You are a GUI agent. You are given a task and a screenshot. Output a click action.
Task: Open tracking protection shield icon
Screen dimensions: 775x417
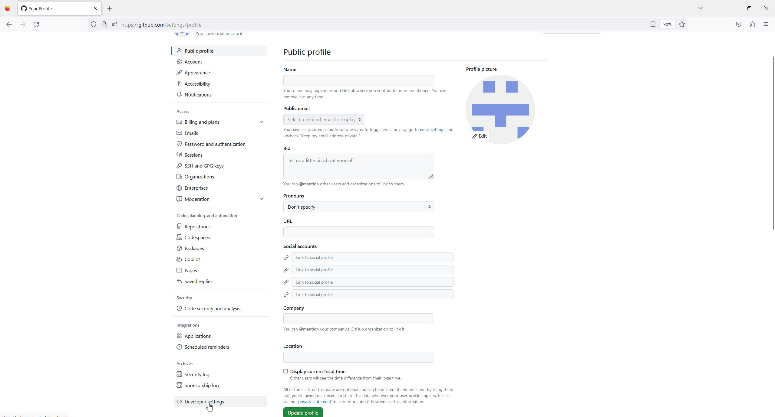pos(94,24)
